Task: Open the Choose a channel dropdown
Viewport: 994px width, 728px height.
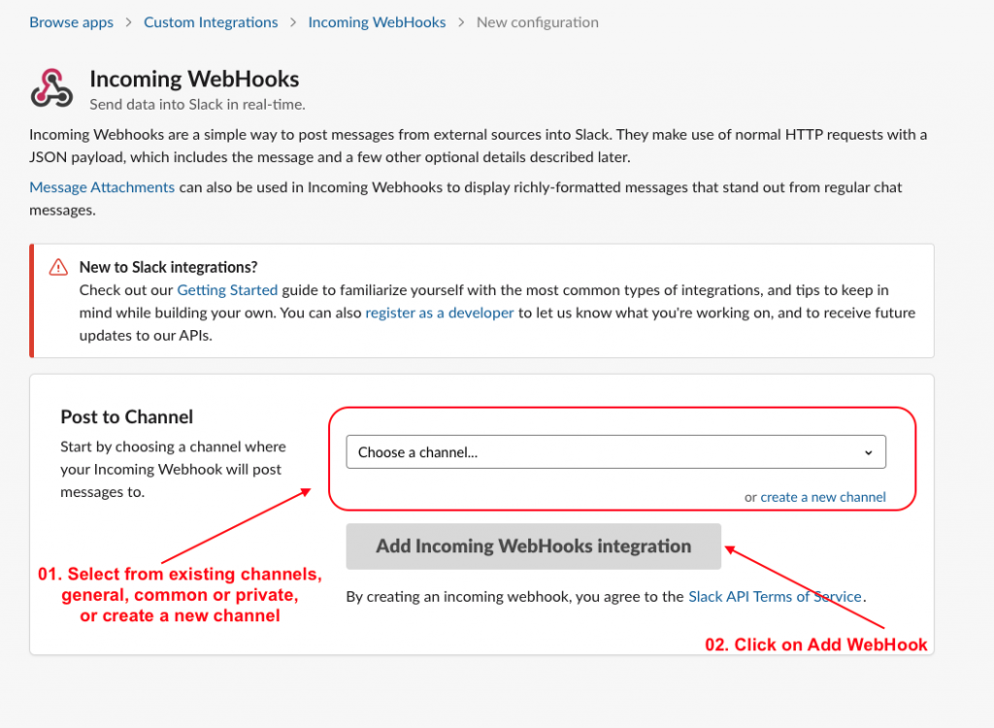Action: [615, 452]
